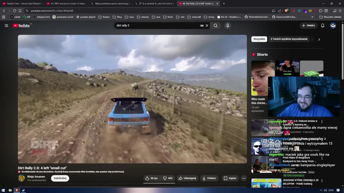Open the CleanroomMC GitHub bookmark

tap(284, 17)
